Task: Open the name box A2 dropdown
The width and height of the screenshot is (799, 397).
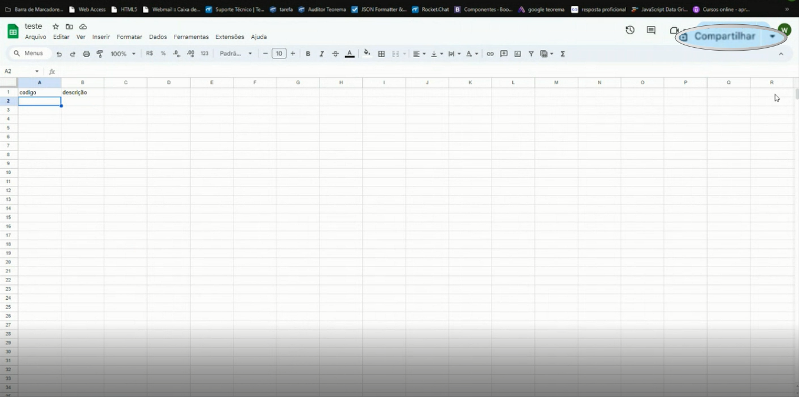Action: click(37, 71)
